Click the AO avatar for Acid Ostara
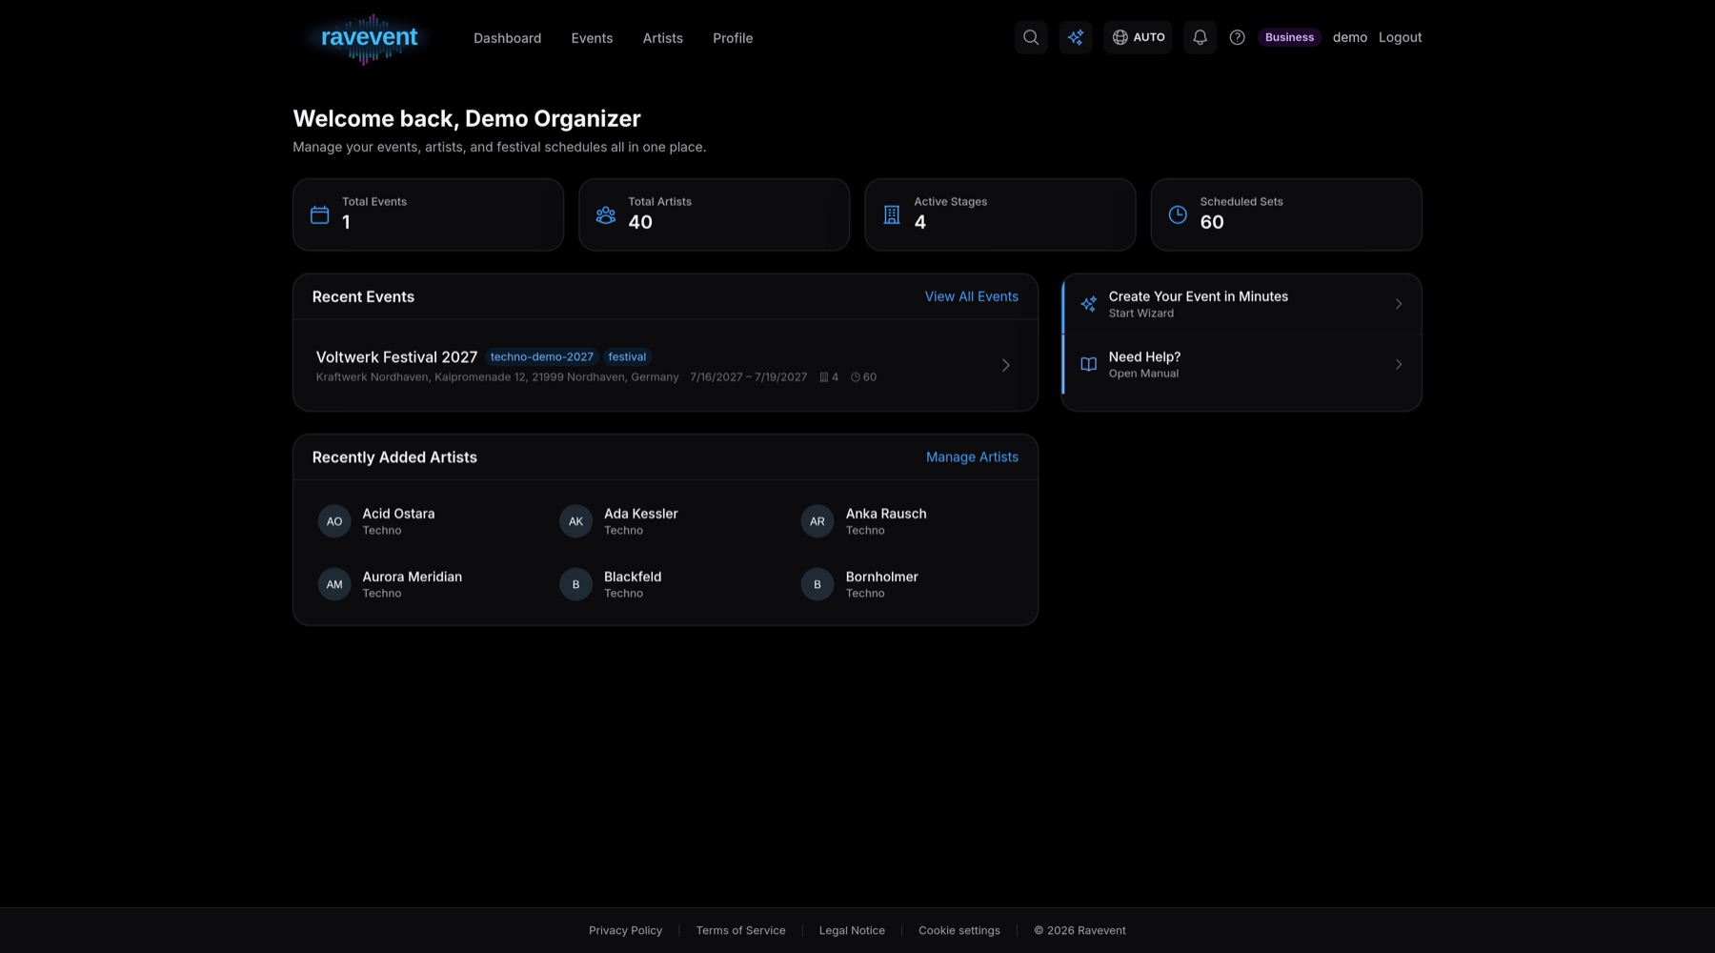 pyautogui.click(x=334, y=521)
